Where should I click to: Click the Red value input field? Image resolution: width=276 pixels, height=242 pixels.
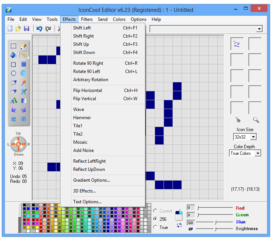point(191,208)
